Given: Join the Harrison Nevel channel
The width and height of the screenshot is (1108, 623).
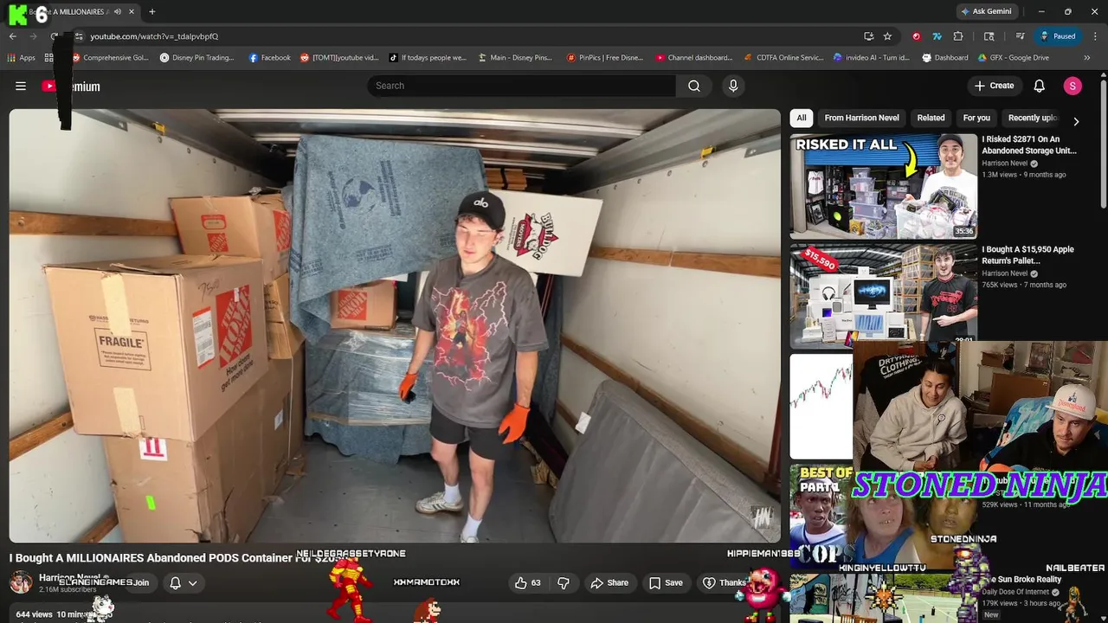Looking at the screenshot, I should tap(140, 583).
